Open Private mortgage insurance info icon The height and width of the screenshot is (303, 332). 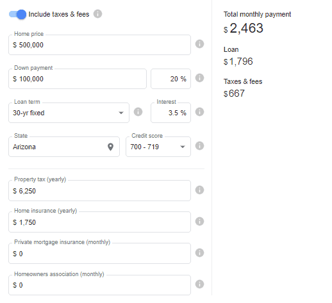[199, 253]
